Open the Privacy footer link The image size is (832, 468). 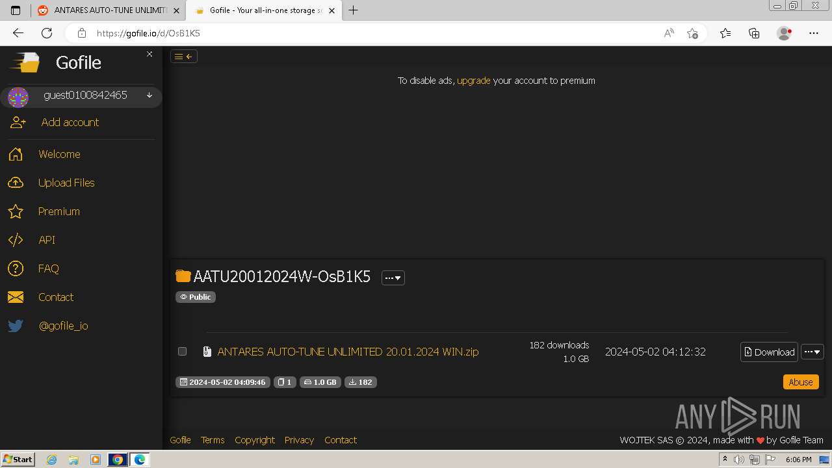[299, 440]
